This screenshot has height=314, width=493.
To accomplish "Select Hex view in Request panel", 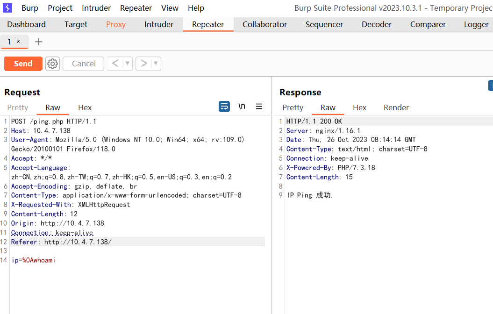I will [x=85, y=107].
